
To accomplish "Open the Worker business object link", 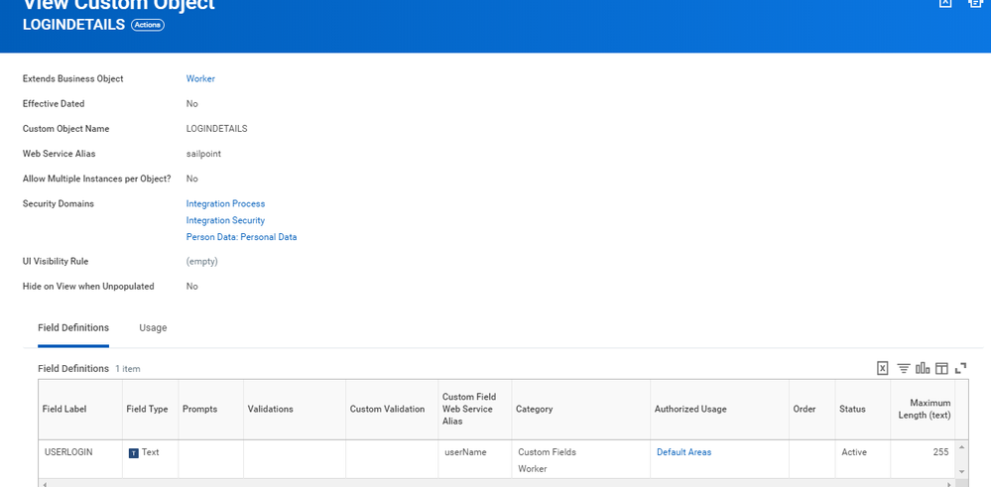I will [x=200, y=78].
